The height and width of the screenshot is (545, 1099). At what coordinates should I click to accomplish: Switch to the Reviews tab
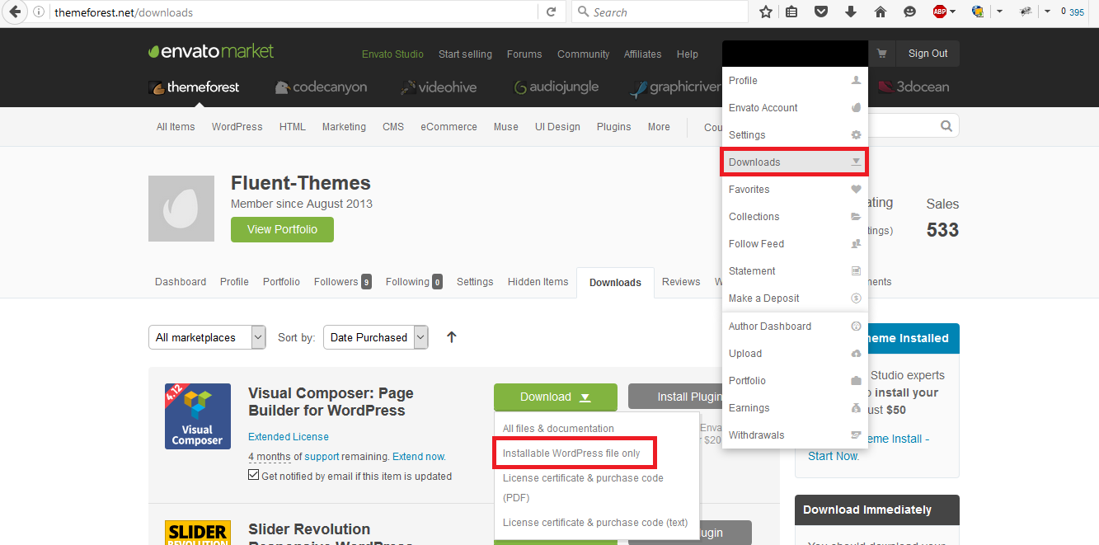[680, 282]
